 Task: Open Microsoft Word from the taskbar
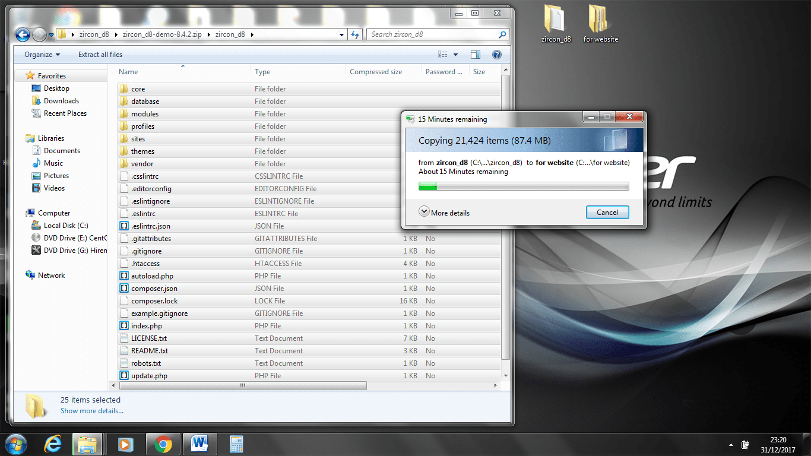click(x=199, y=444)
